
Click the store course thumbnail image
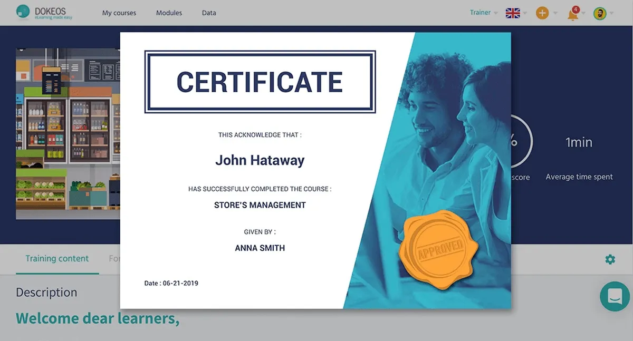(x=68, y=133)
